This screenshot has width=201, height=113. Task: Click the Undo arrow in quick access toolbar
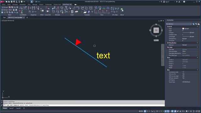(x=24, y=2)
